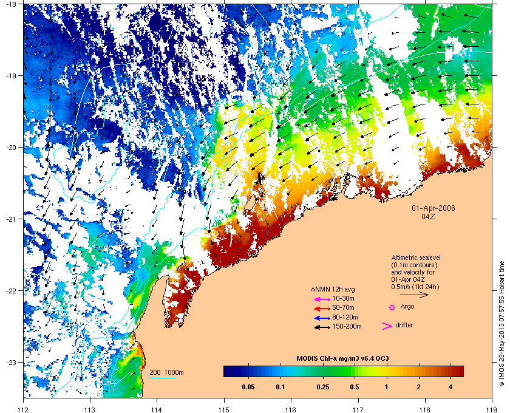Click the longitude label 112
The width and height of the screenshot is (510, 413).
23,409
